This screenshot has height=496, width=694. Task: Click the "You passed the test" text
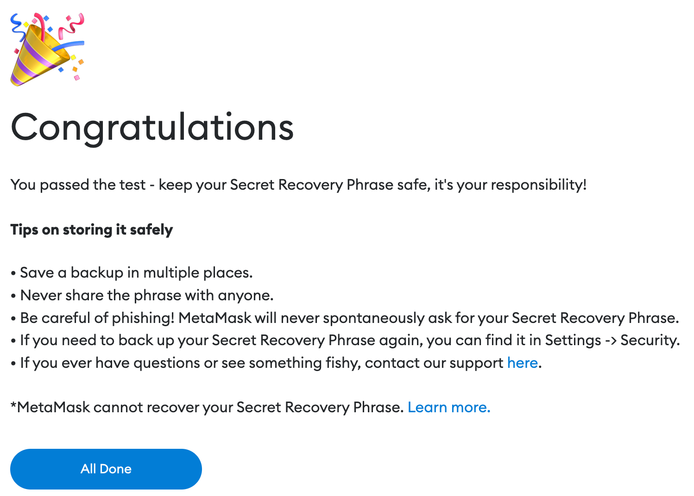(x=78, y=185)
